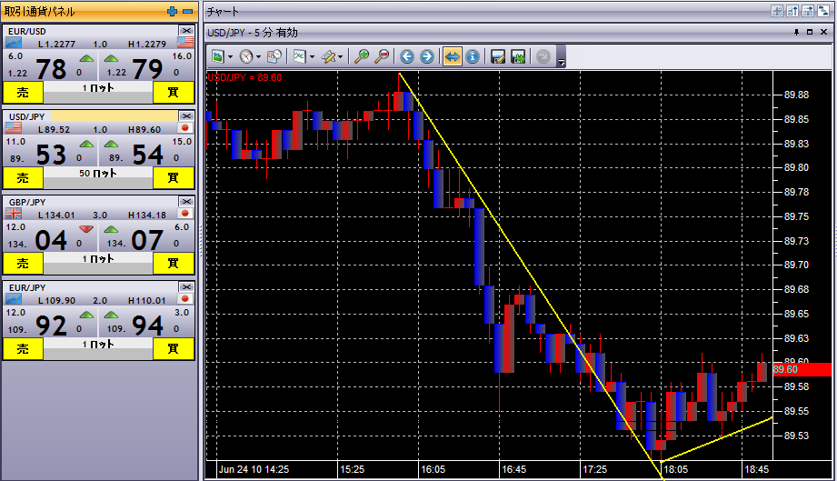The height and width of the screenshot is (481, 837).
Task: Click the 50 ロット lot size field
Action: point(99,173)
